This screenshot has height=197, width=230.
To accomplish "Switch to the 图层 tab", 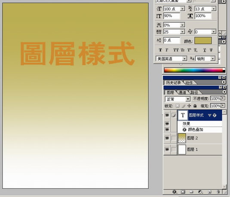I will pyautogui.click(x=170, y=92).
